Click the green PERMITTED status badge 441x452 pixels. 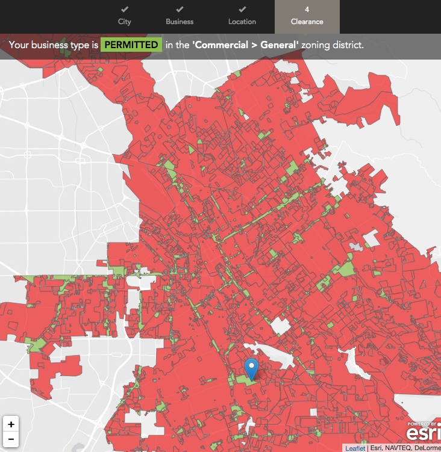pyautogui.click(x=131, y=45)
